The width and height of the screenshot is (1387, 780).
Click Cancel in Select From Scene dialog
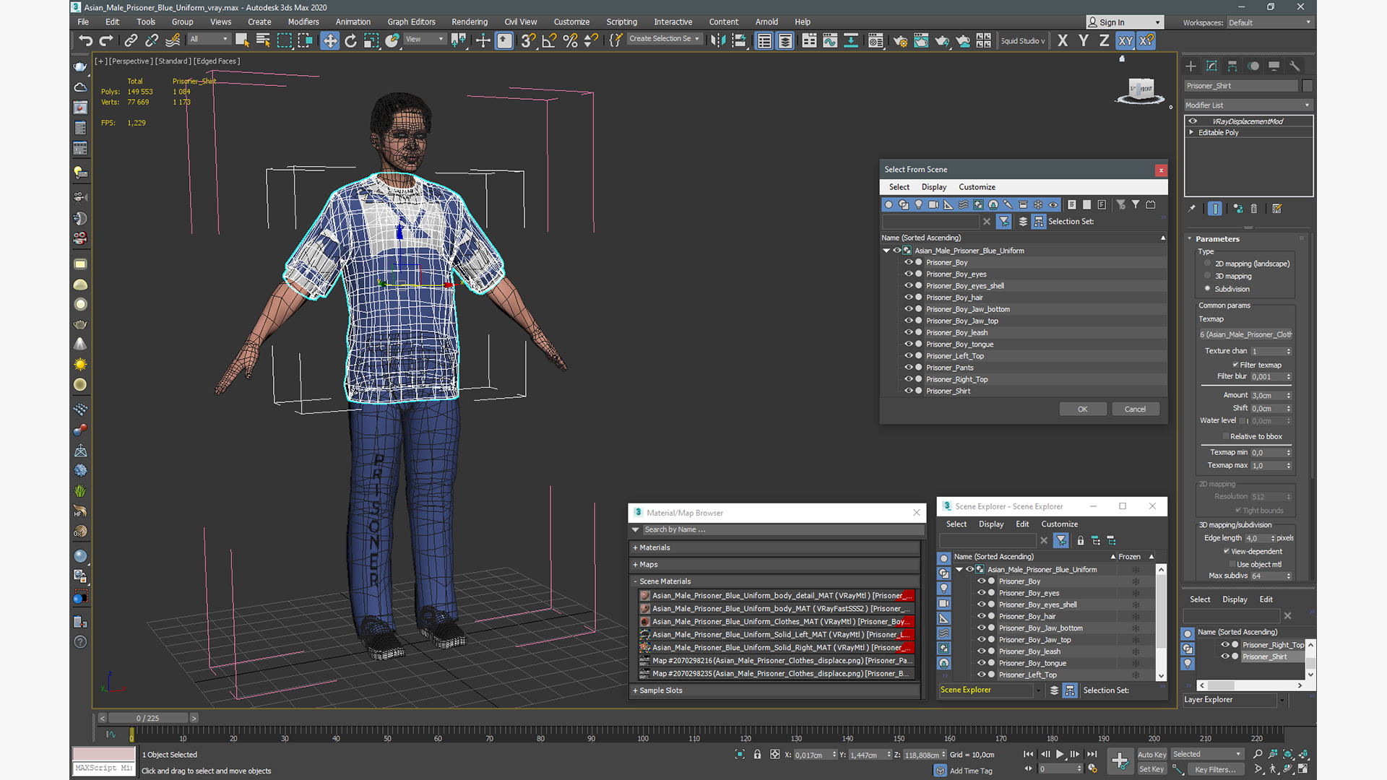click(1135, 409)
